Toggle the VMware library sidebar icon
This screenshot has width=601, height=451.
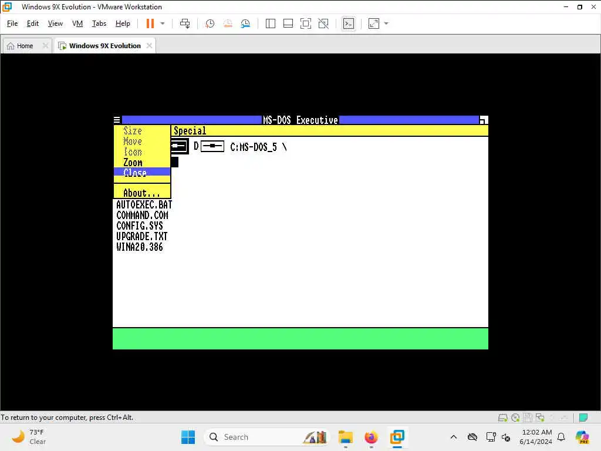pyautogui.click(x=270, y=23)
